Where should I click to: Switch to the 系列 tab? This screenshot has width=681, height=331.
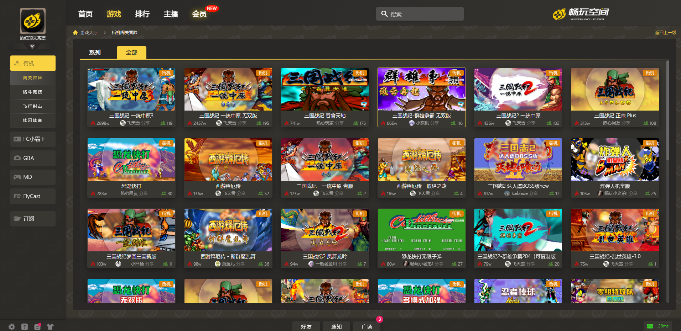[x=95, y=53]
